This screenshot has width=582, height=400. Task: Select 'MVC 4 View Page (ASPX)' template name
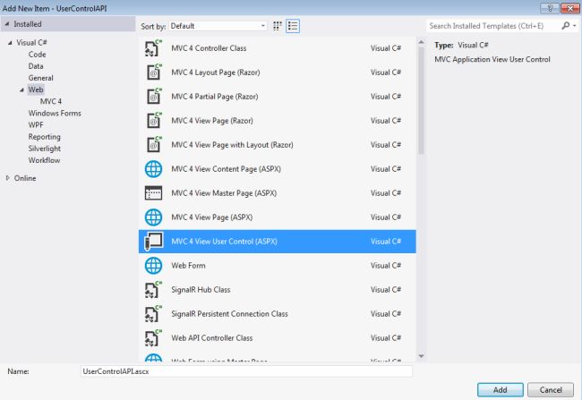[x=211, y=217]
